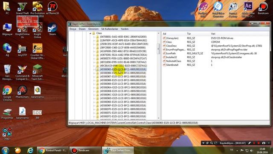Click the Tür column header
Screen dimensions: 273x154
click(197, 34)
